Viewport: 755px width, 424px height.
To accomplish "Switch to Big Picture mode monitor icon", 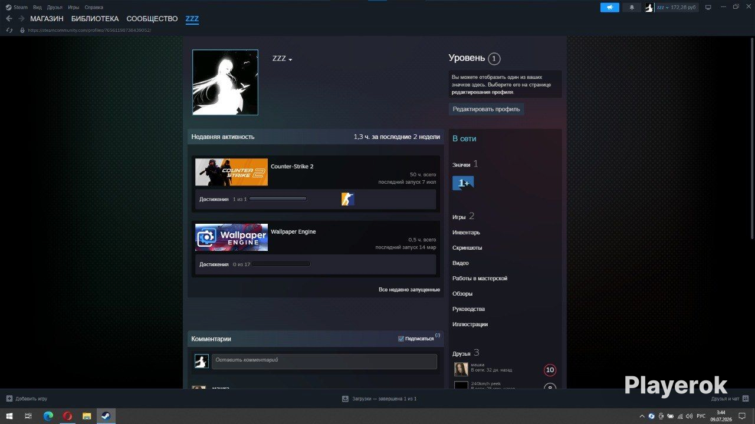I will pos(708,7).
